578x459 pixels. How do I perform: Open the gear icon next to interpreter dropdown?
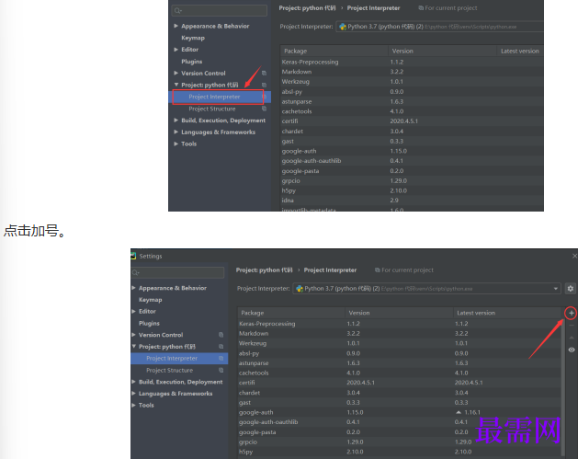tap(571, 289)
